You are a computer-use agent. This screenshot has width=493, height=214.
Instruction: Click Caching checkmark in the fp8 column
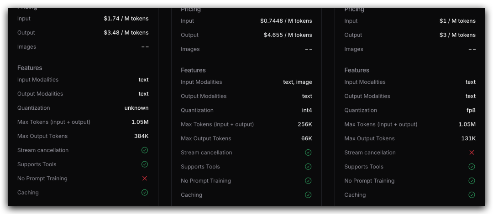[472, 195]
